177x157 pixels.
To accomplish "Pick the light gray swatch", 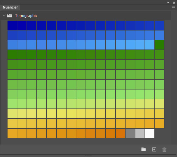I will pyautogui.click(x=140, y=133).
